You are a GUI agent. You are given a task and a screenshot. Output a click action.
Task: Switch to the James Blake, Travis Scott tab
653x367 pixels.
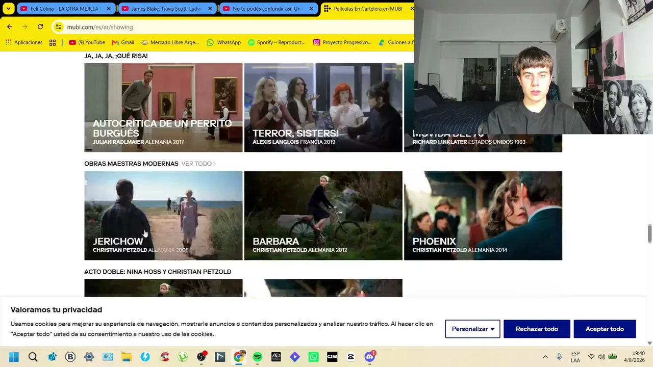click(x=166, y=9)
